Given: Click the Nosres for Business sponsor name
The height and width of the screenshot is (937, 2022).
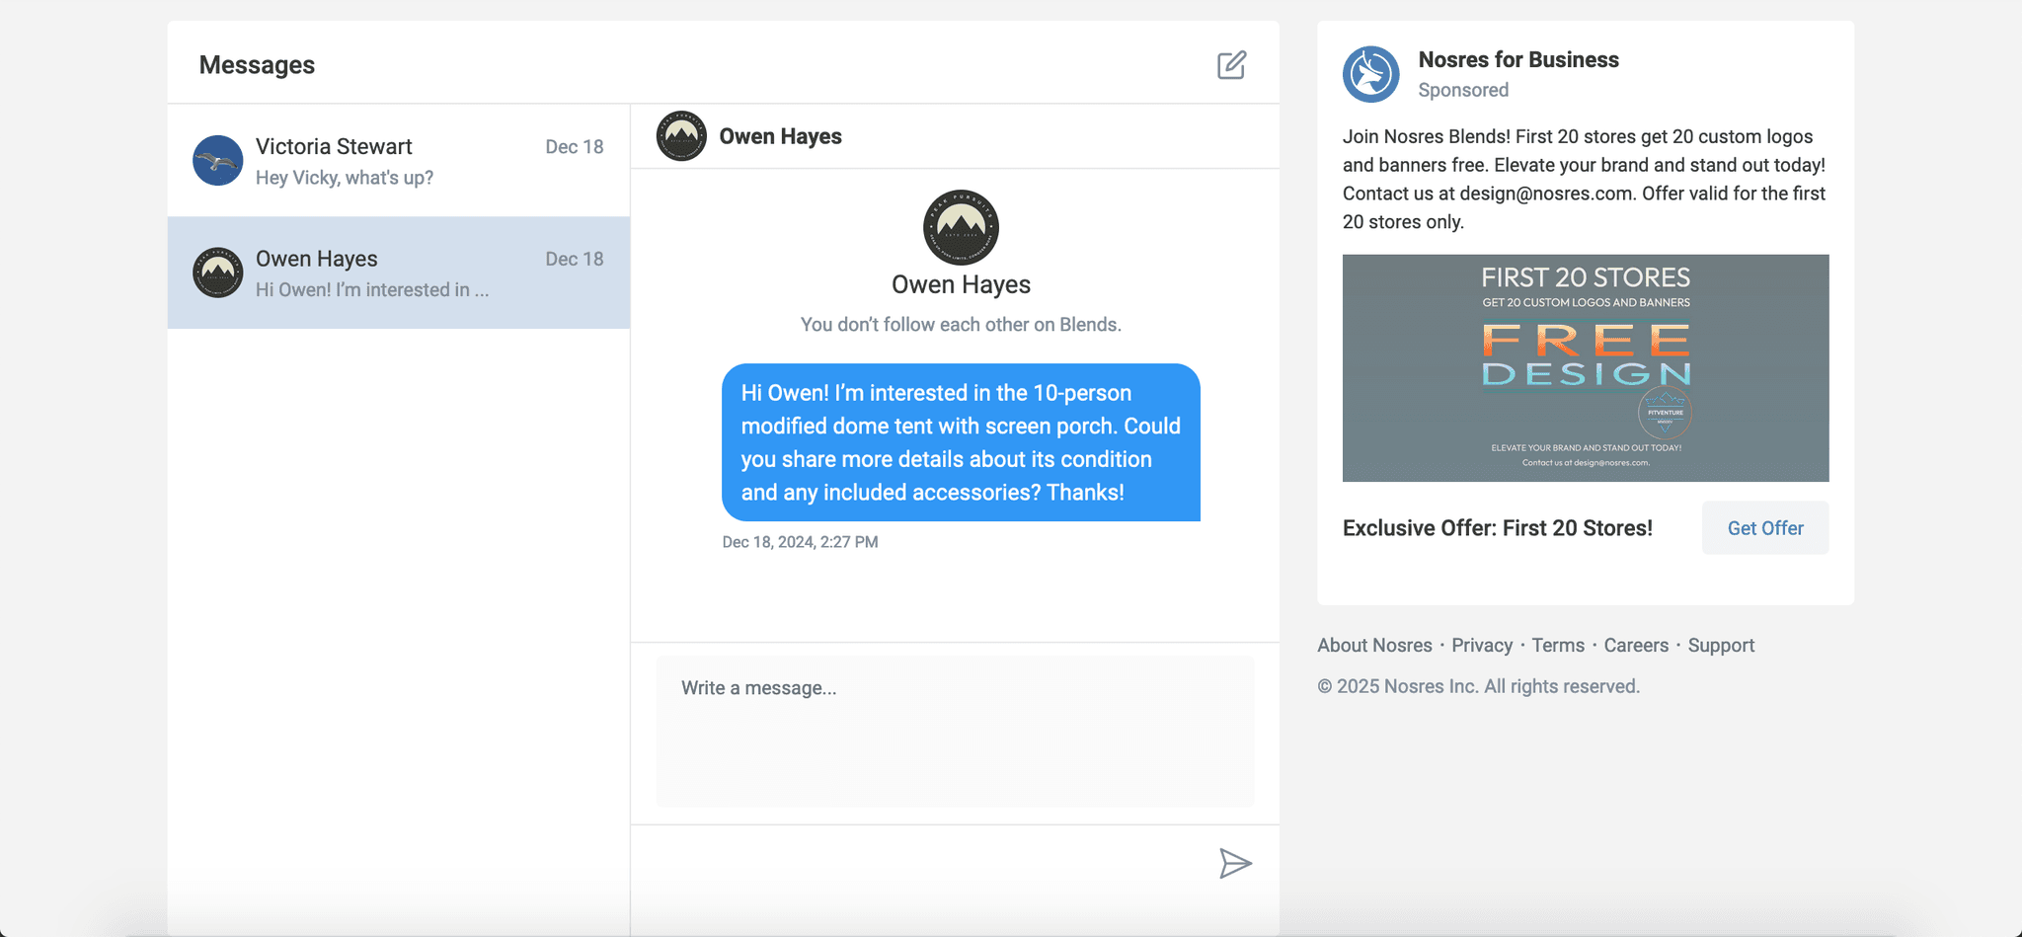Looking at the screenshot, I should pos(1517,60).
